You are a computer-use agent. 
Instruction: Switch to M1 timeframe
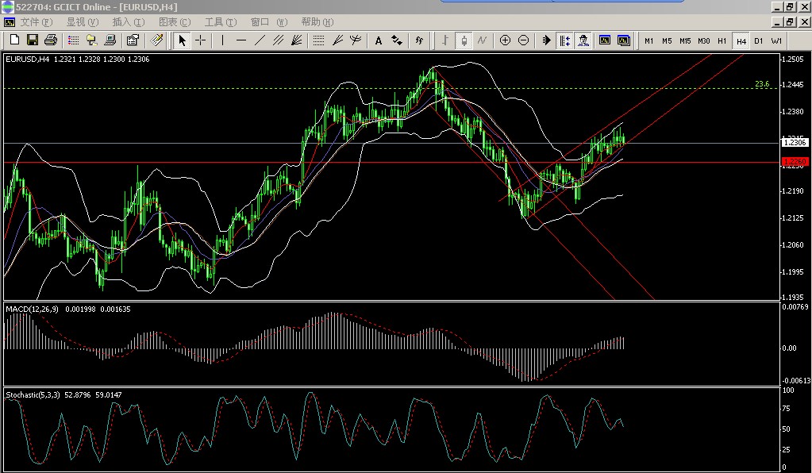coord(648,41)
